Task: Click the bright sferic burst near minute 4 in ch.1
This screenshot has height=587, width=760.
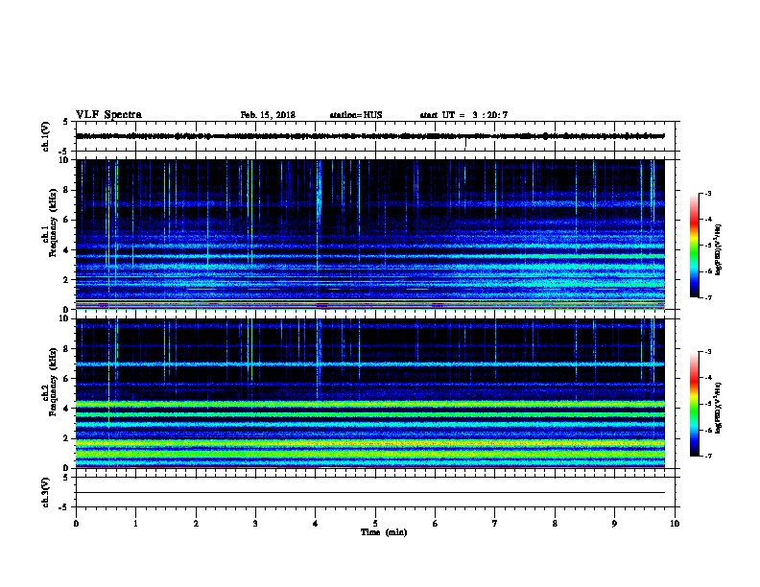Action: point(319,194)
